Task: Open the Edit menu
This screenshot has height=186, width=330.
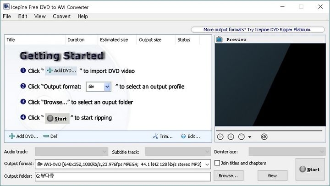Action: click(x=22, y=16)
